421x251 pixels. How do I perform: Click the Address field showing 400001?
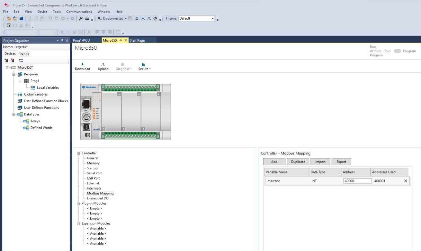tap(357, 180)
